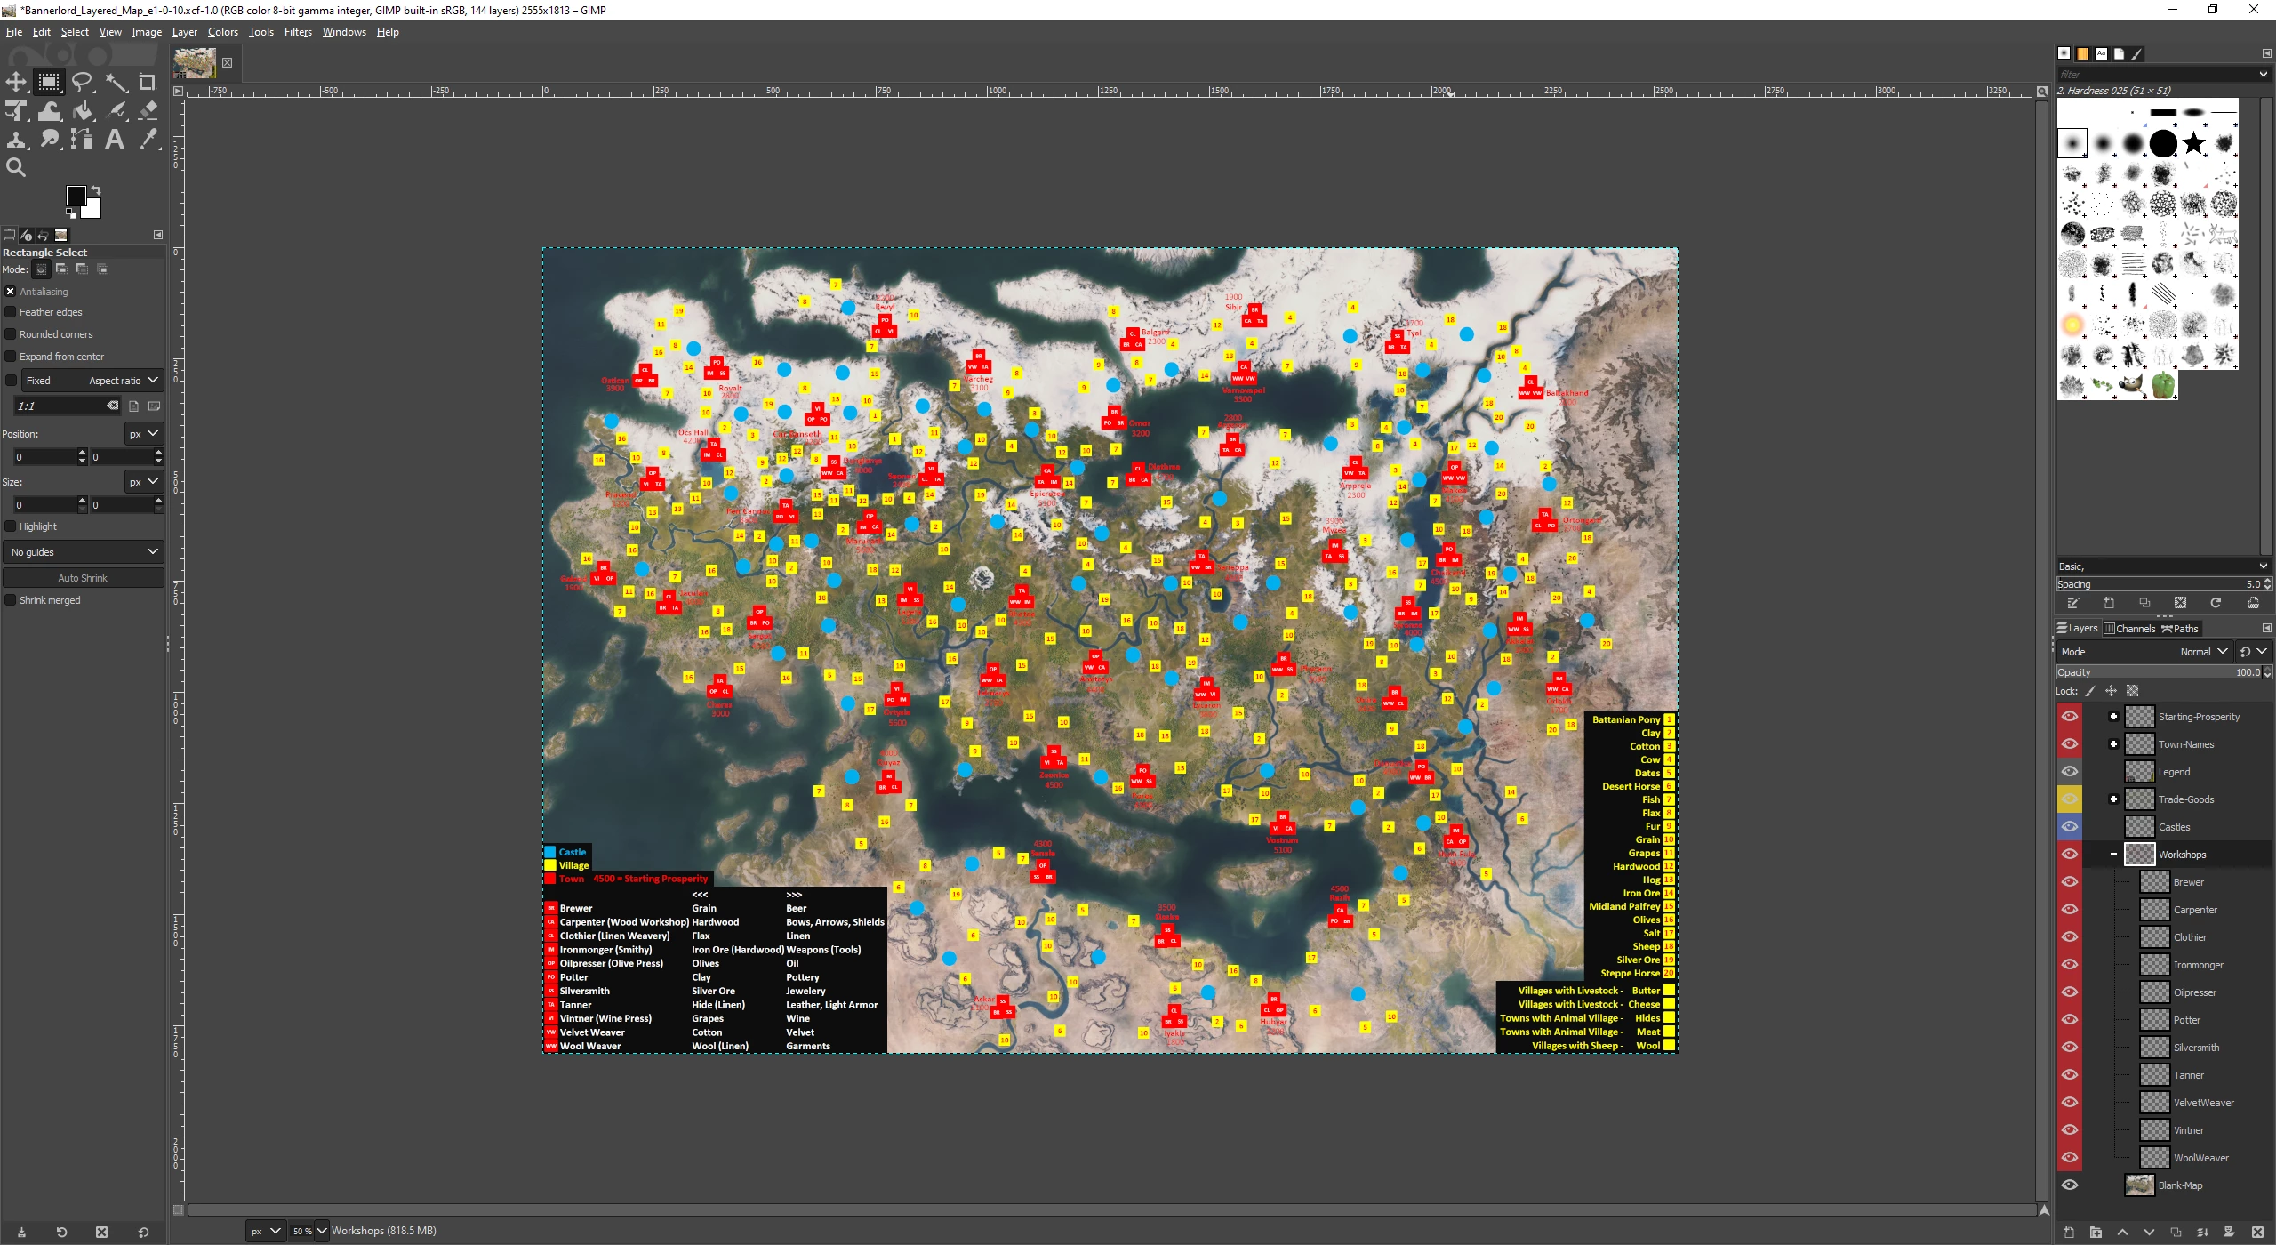The image size is (2276, 1245).
Task: Select the Zoom magnifier tool
Action: point(16,166)
